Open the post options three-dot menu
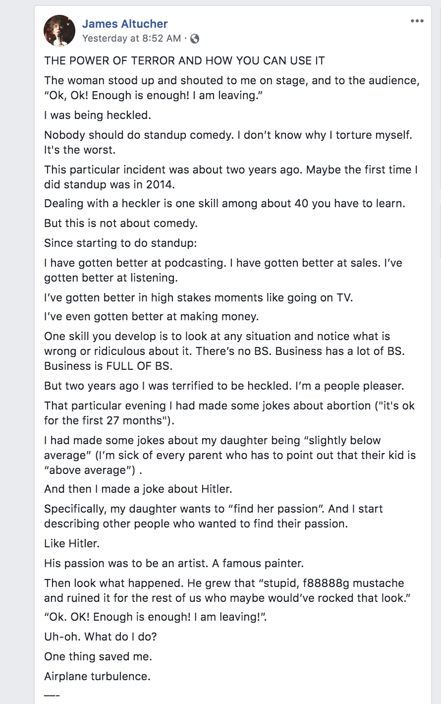Screen dimensions: 441x704 tap(417, 21)
